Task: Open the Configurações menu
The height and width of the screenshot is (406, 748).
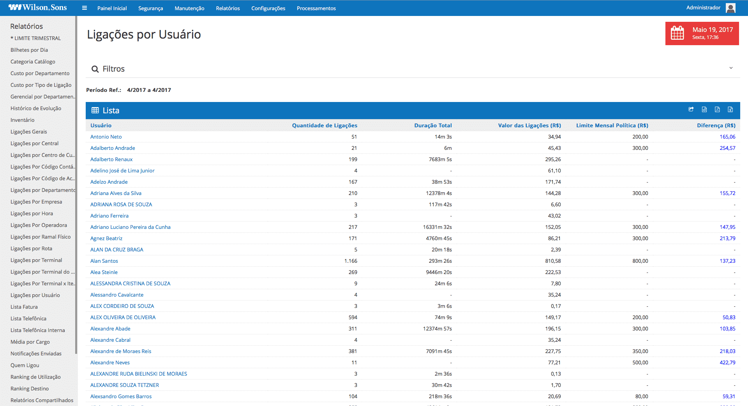Action: pyautogui.click(x=268, y=8)
